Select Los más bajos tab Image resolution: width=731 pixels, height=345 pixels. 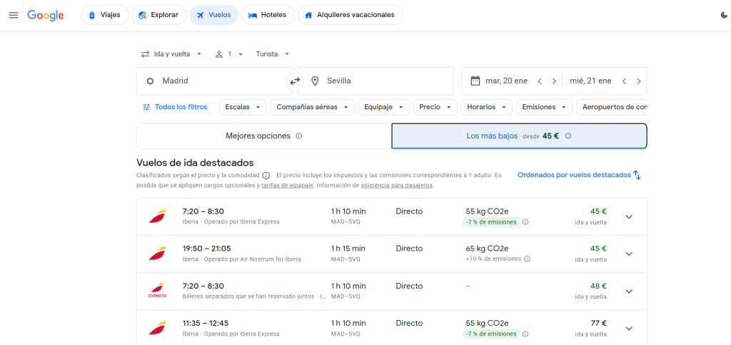coord(520,136)
